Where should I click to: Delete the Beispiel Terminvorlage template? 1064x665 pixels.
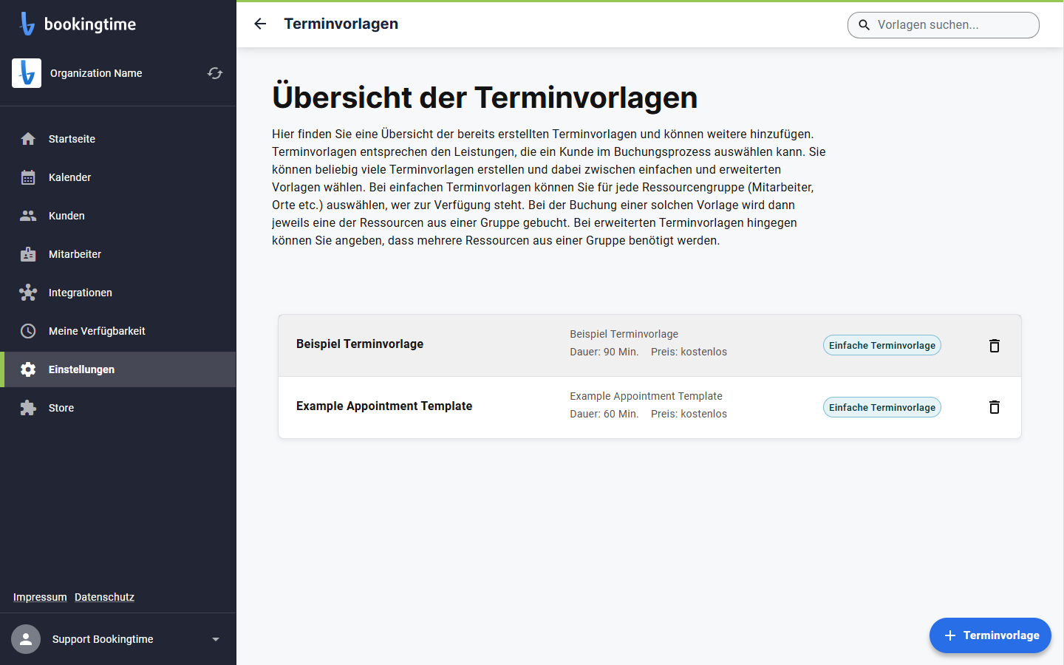[x=995, y=346]
